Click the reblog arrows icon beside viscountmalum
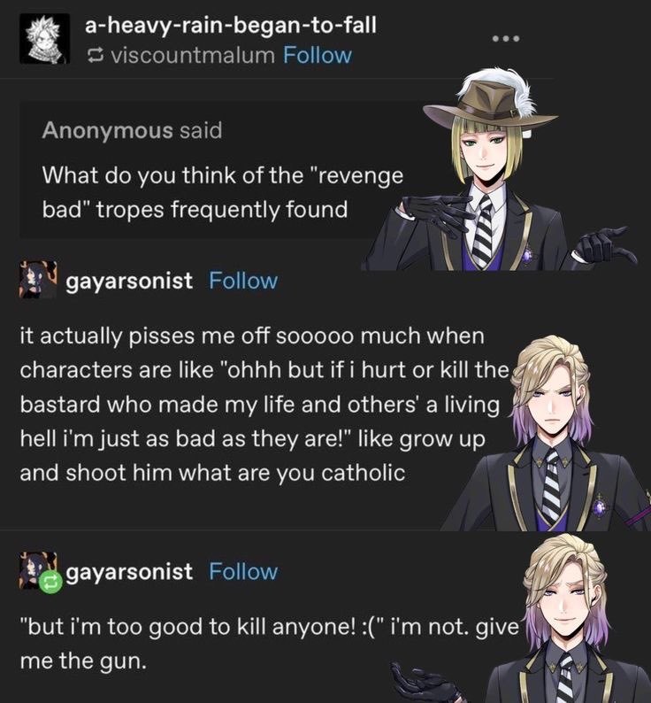 click(x=95, y=56)
